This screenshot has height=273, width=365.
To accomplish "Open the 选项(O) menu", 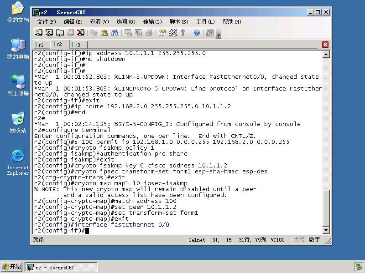I will point(126,22).
